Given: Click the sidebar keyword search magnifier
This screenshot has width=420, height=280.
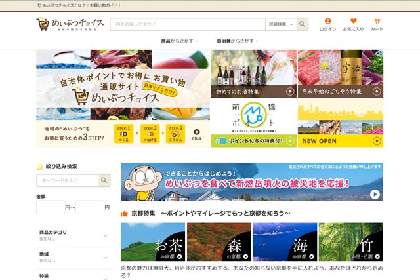Looking at the screenshot, I should [x=104, y=180].
